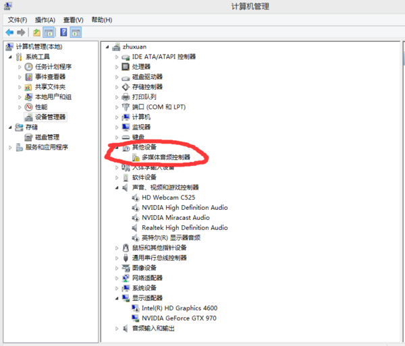Click the blue Help question mark icon

[63, 32]
